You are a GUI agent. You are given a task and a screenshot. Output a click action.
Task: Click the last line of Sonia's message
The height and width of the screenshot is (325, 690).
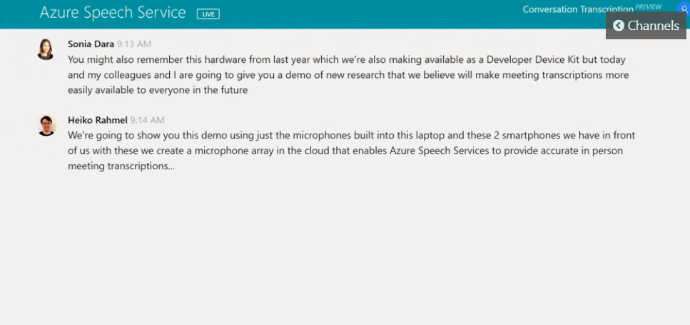click(x=157, y=91)
